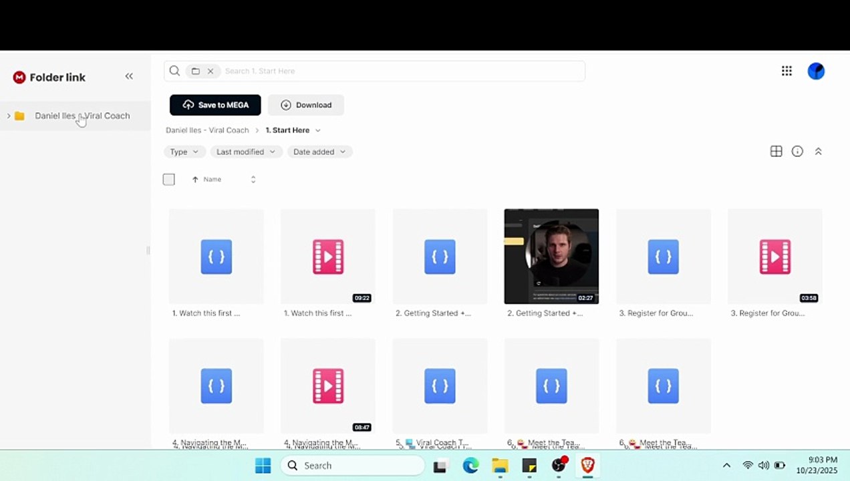The image size is (850, 481).
Task: Toggle sort order arrows next to Name
Action: 253,179
